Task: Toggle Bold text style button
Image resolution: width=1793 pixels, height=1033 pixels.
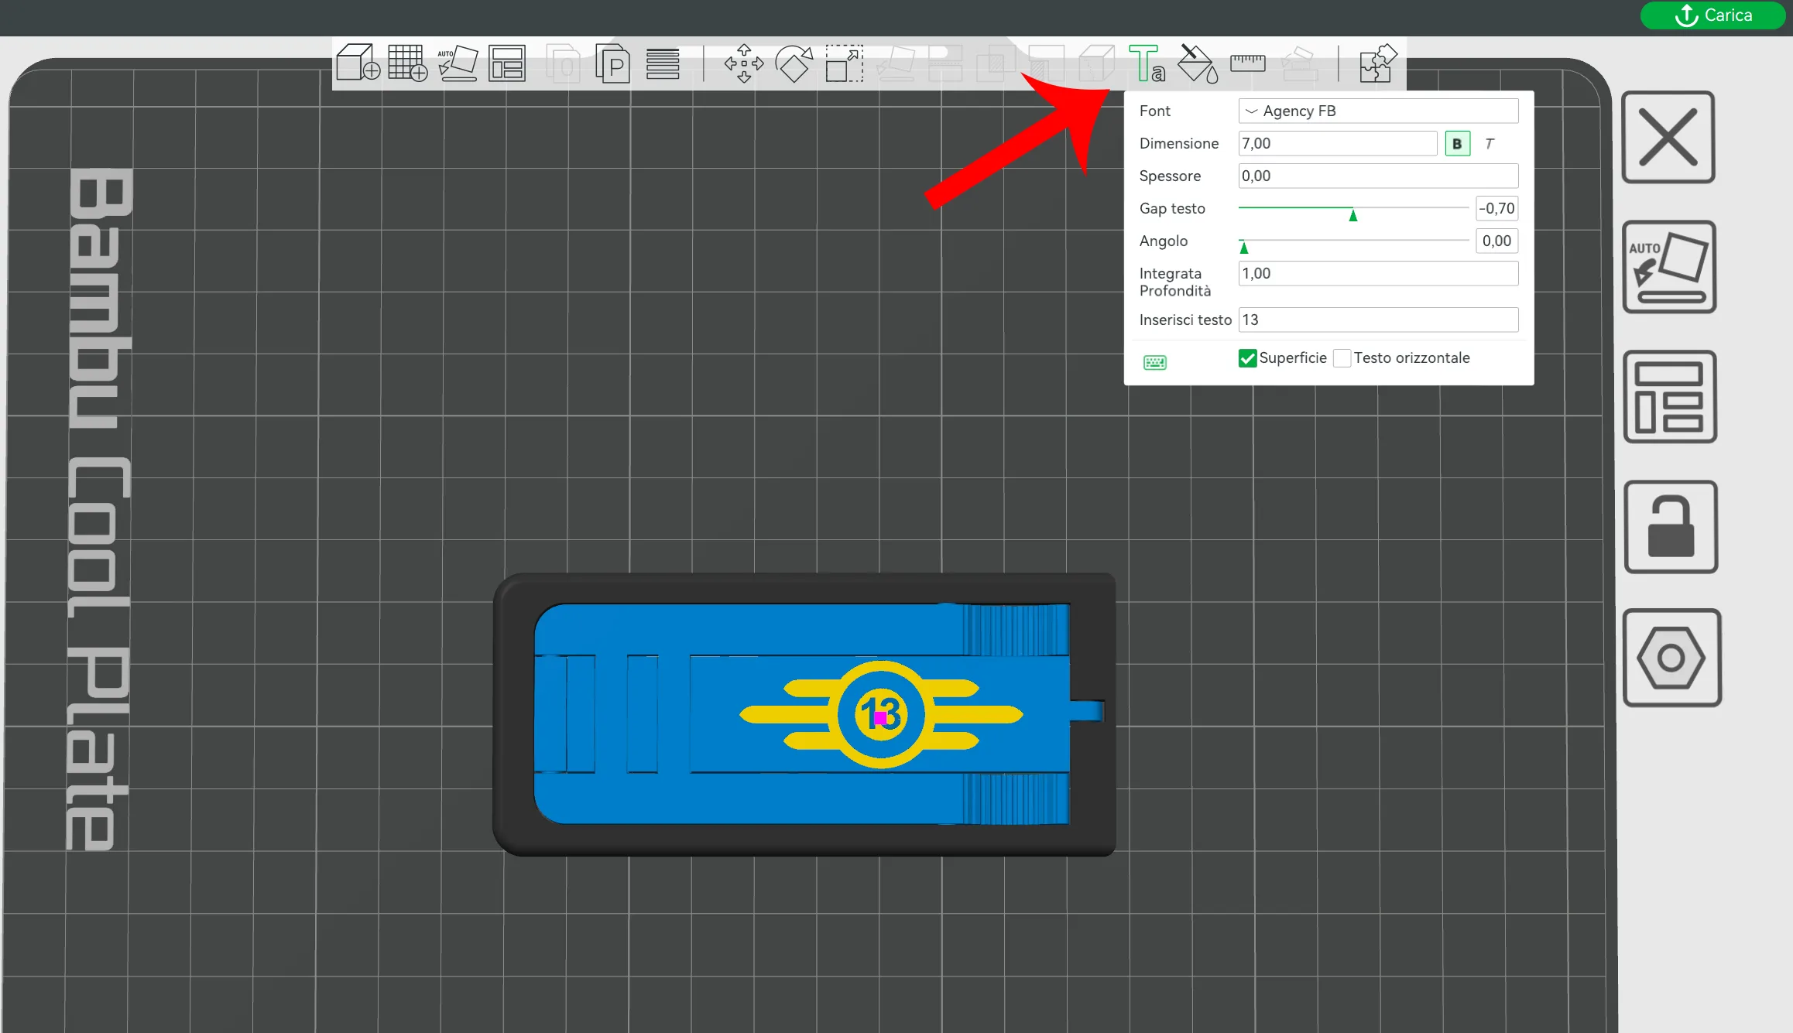Action: tap(1457, 143)
